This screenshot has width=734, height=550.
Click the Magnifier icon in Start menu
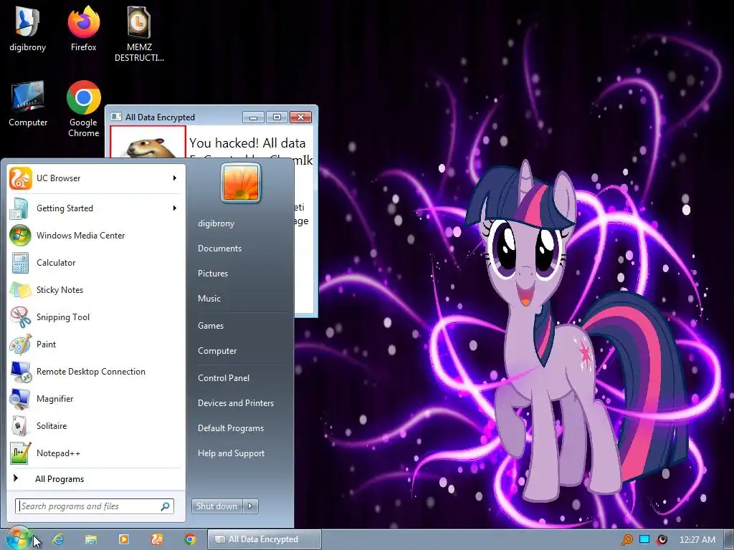click(x=20, y=399)
